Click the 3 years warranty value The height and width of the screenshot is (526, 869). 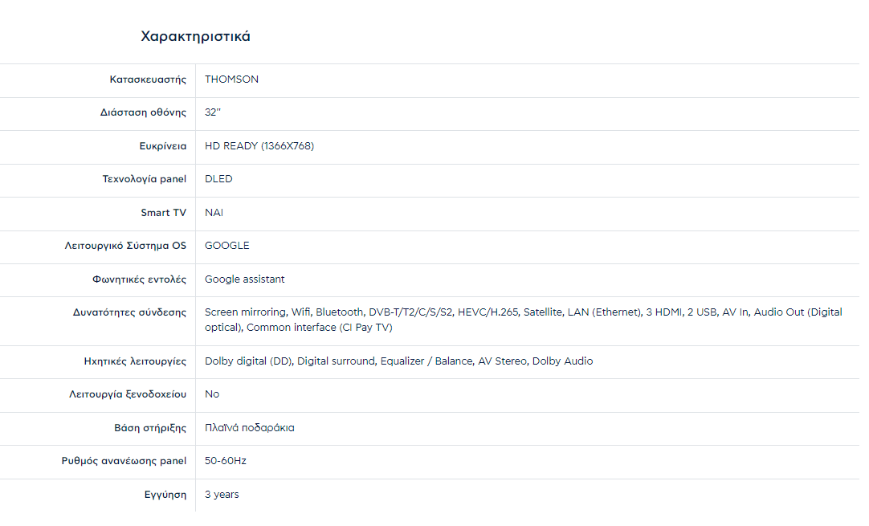[222, 495]
